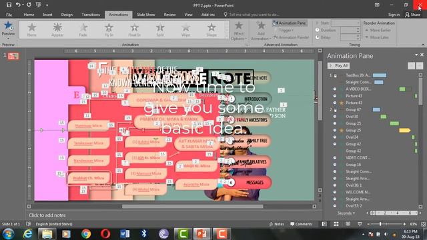Select the TextBox 20 animation entry
The height and width of the screenshot is (240, 427).
pyautogui.click(x=358, y=75)
